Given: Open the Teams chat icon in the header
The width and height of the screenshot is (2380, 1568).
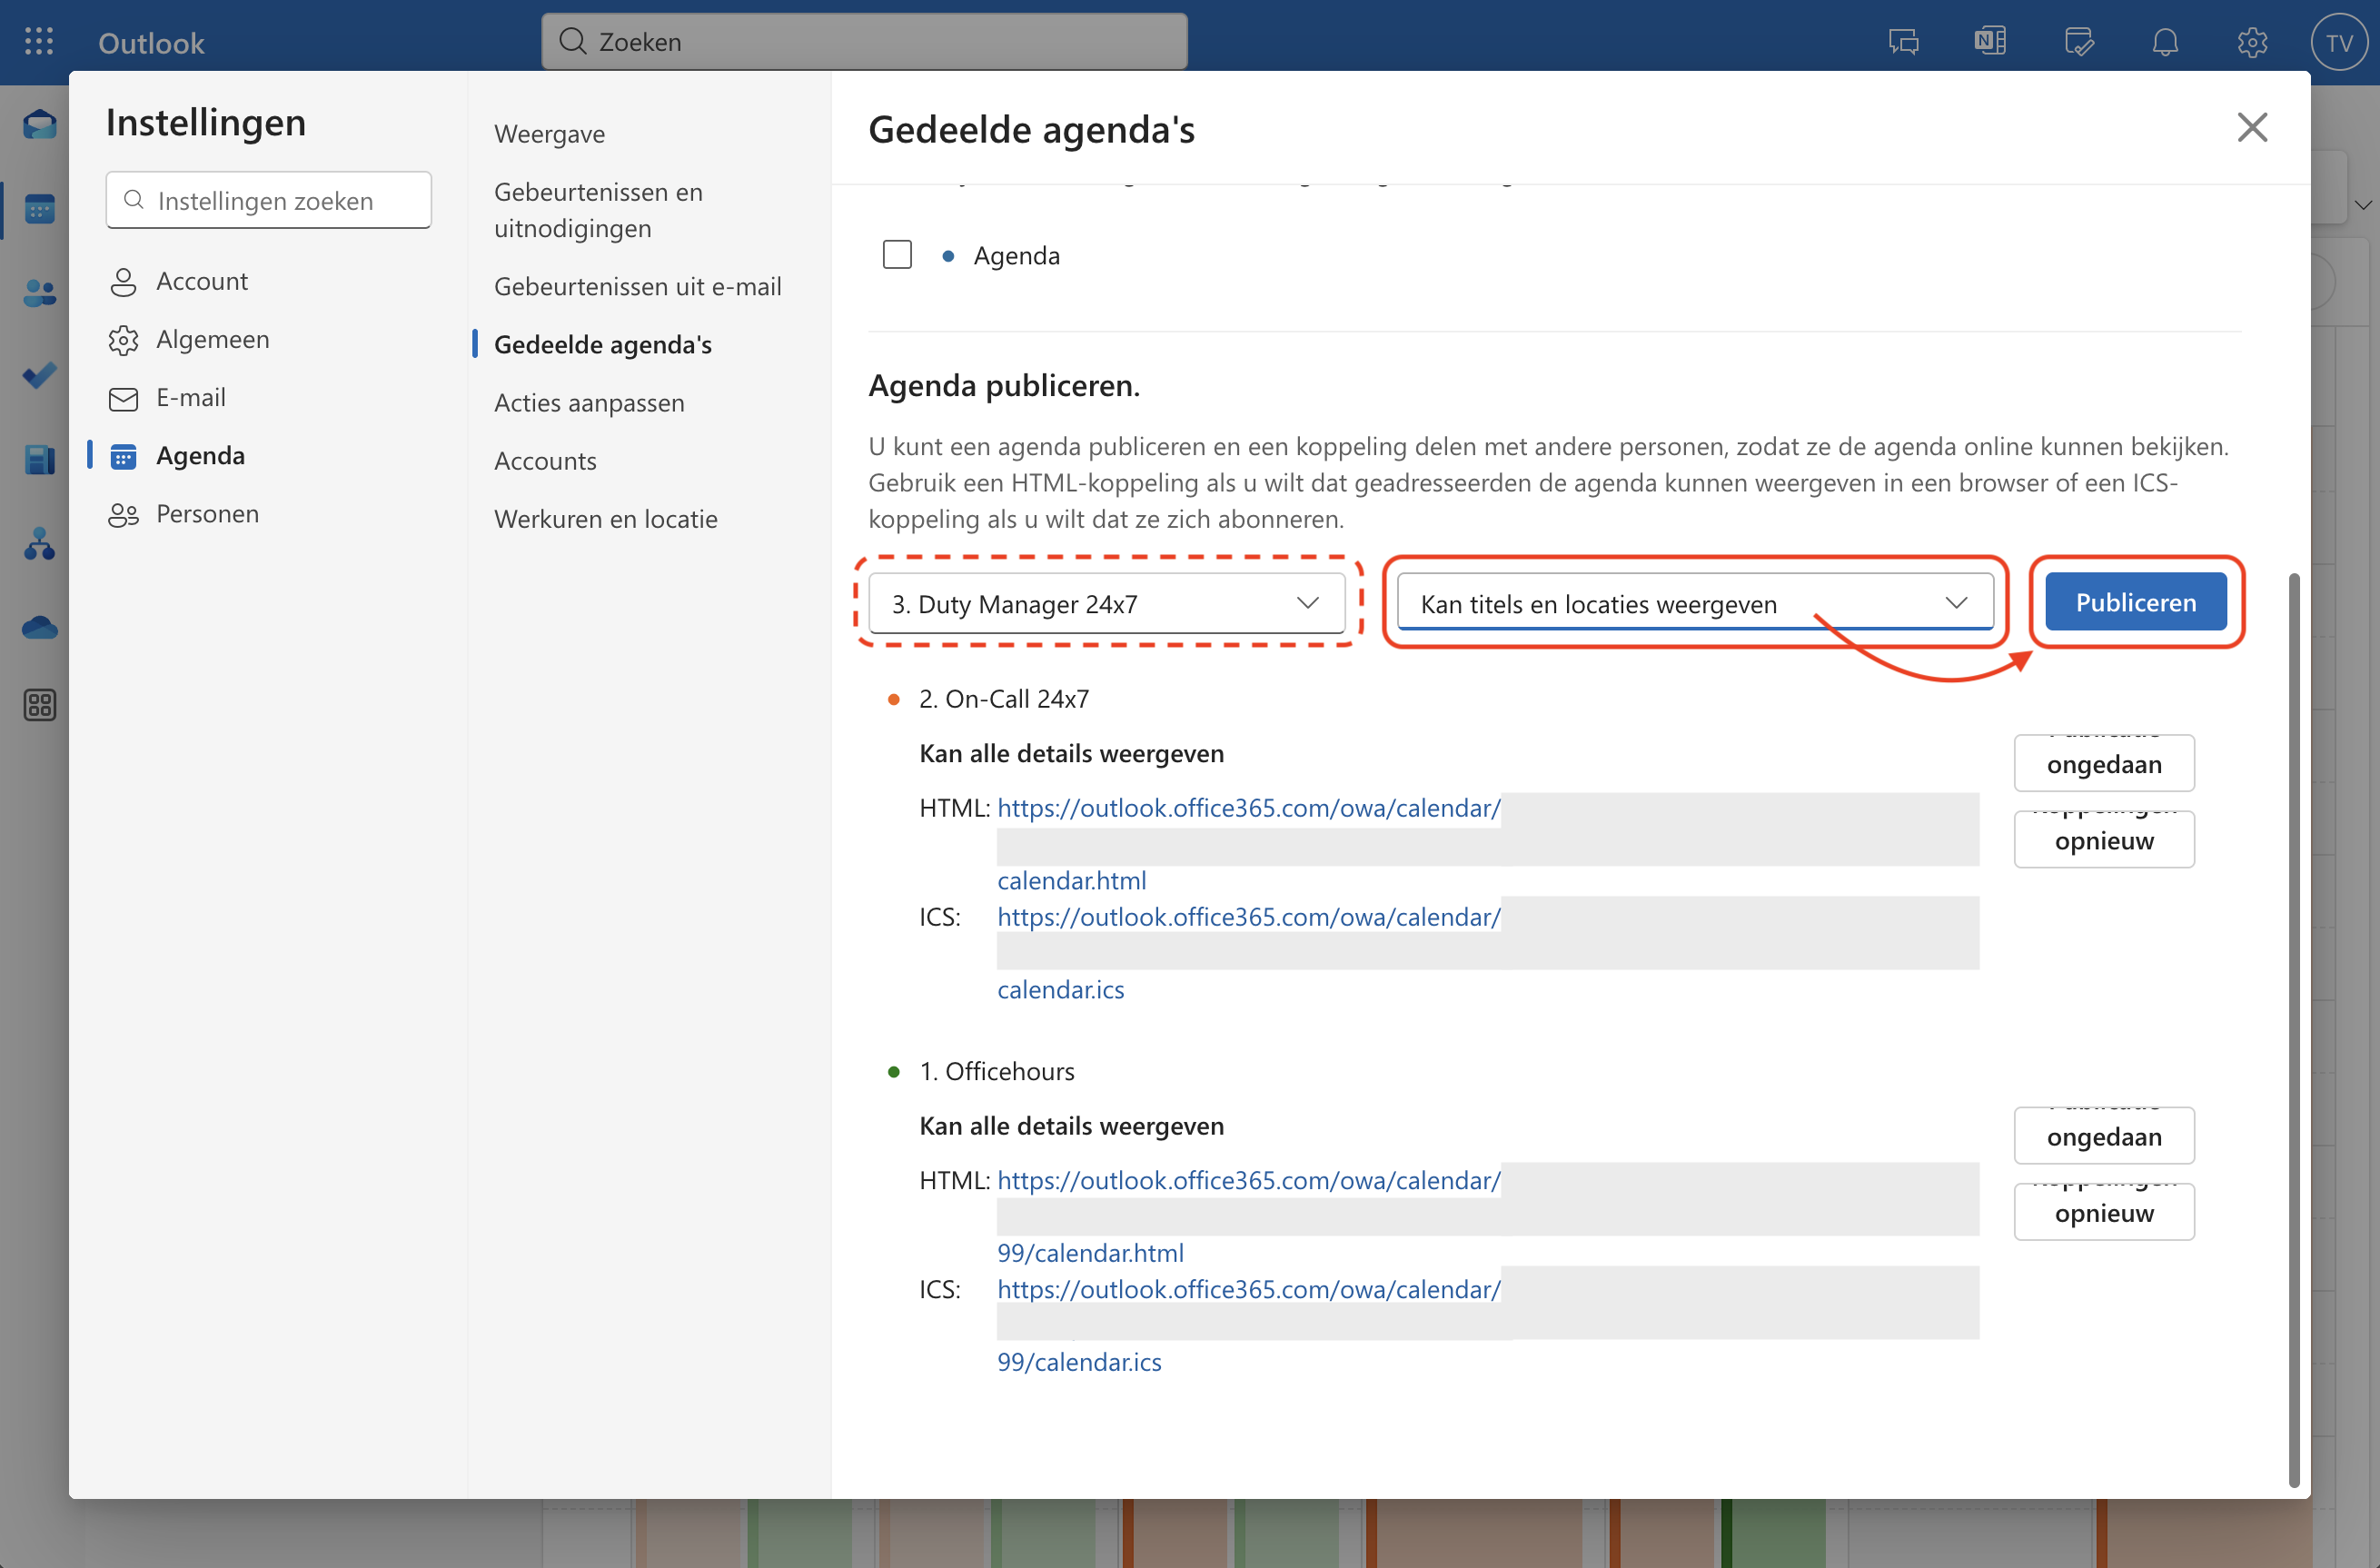Looking at the screenshot, I should point(1903,42).
